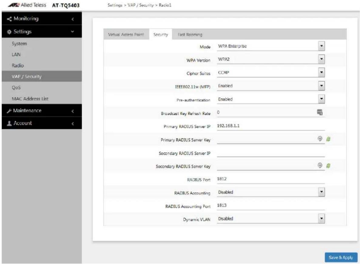Click the green generate icon for Primary RADIUS Key
The image size is (360, 264).
(x=328, y=139)
